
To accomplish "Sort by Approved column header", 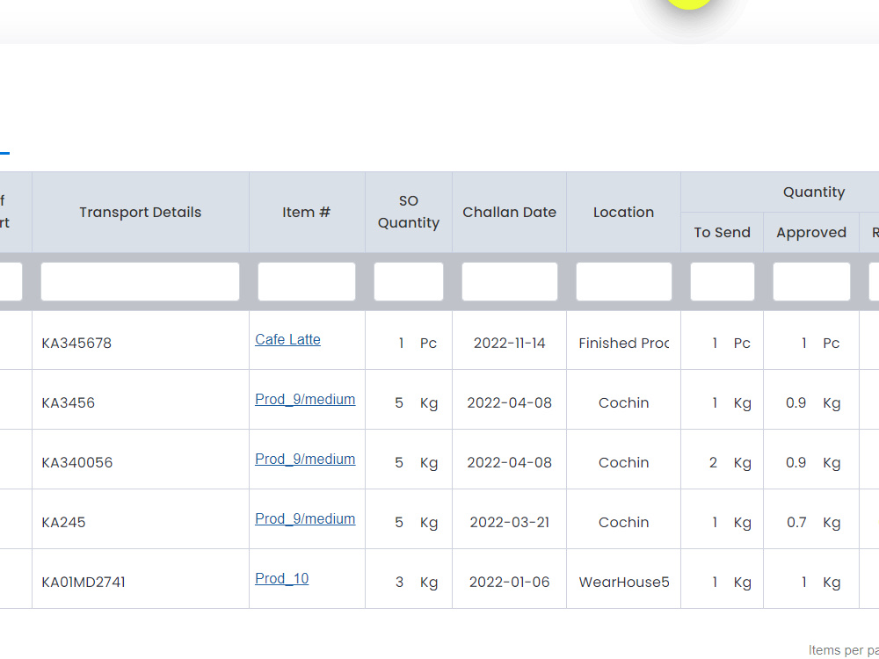I will (x=811, y=233).
